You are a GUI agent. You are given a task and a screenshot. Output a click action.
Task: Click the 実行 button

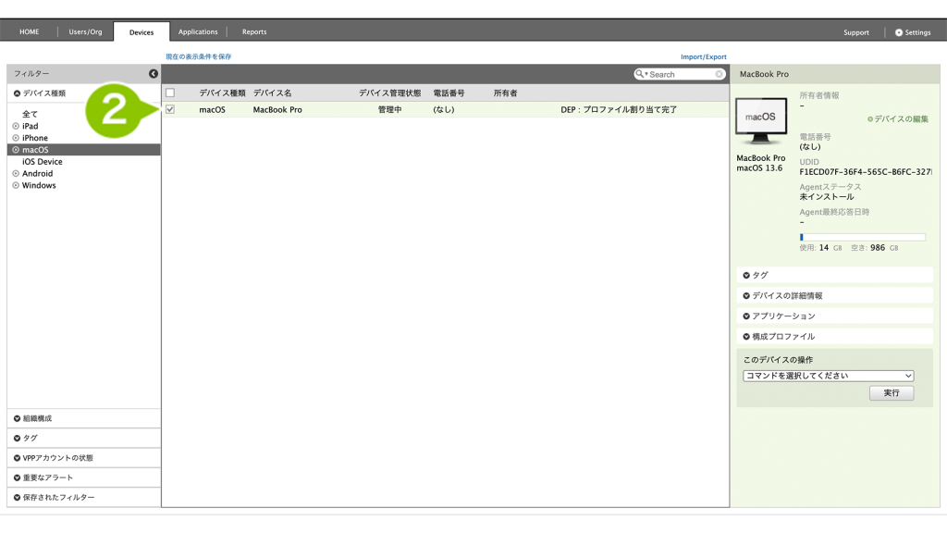pos(892,392)
